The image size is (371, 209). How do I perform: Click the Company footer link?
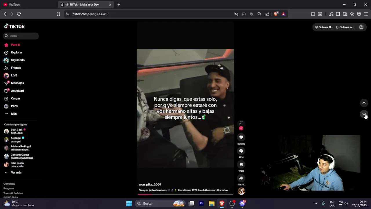coord(9,184)
